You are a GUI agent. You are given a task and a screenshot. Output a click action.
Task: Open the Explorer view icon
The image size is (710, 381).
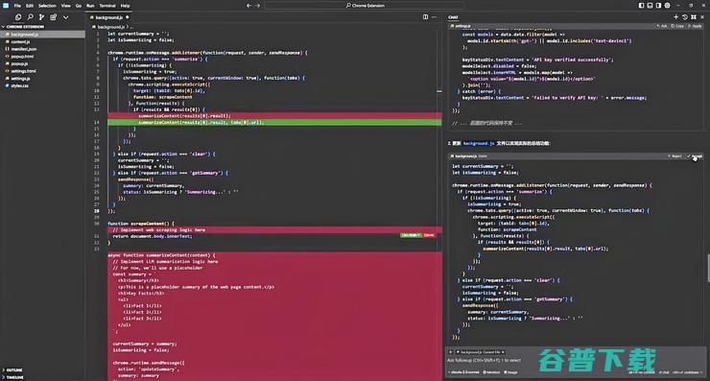coord(18,17)
